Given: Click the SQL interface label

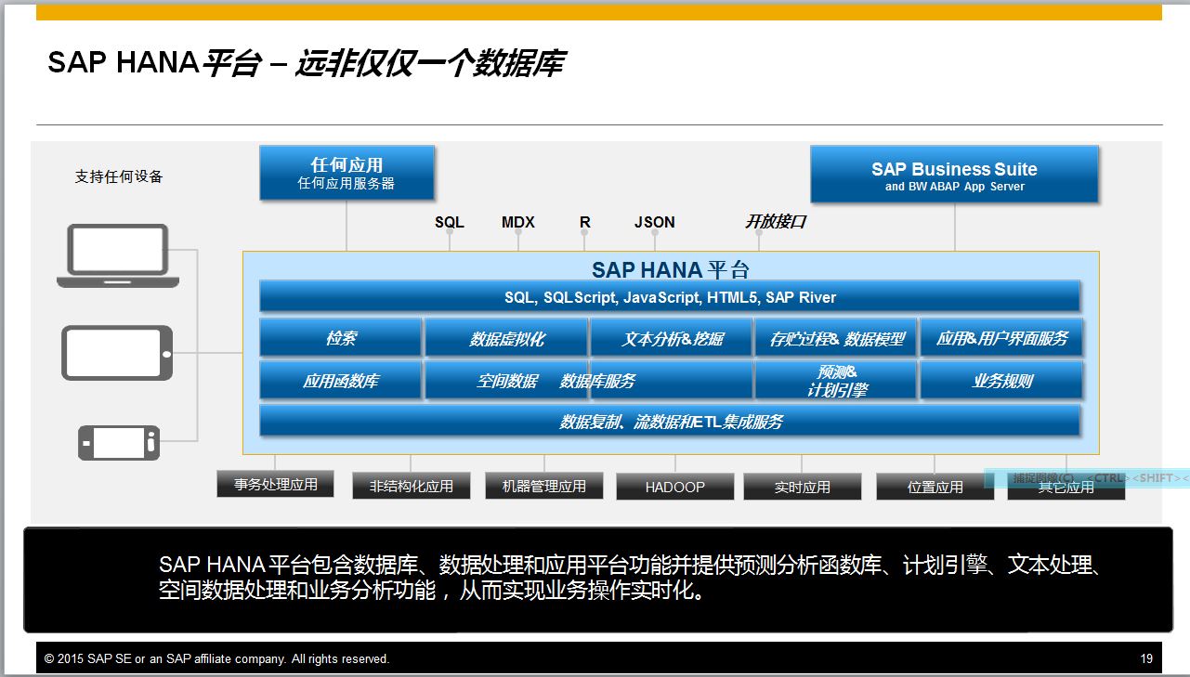Looking at the screenshot, I should point(450,223).
